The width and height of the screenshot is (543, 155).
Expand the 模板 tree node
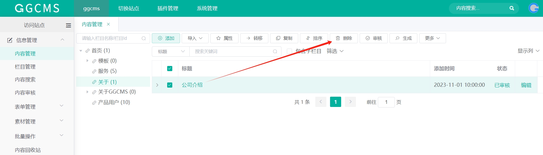[87, 61]
